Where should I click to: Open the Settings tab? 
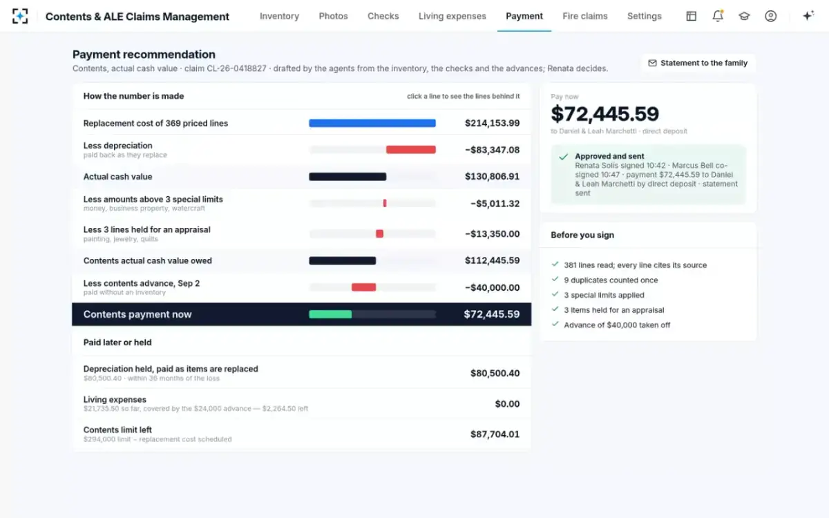pos(645,16)
